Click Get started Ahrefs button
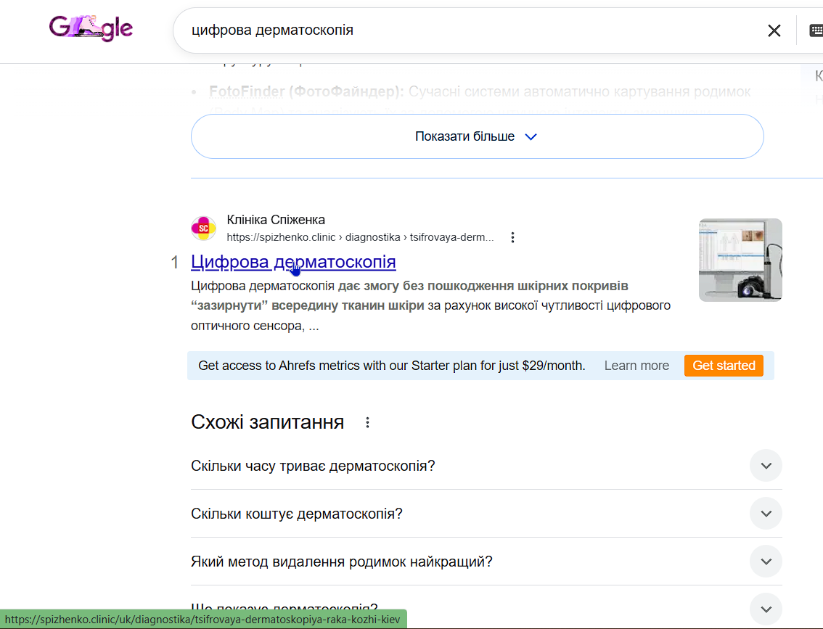823x629 pixels. pyautogui.click(x=724, y=366)
